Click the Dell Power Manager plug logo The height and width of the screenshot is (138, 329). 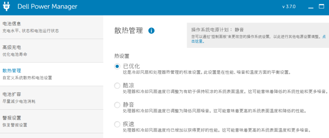[7, 7]
